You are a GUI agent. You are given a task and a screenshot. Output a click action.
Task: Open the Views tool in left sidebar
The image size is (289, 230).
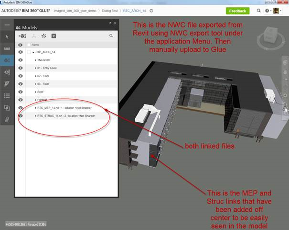(7, 72)
